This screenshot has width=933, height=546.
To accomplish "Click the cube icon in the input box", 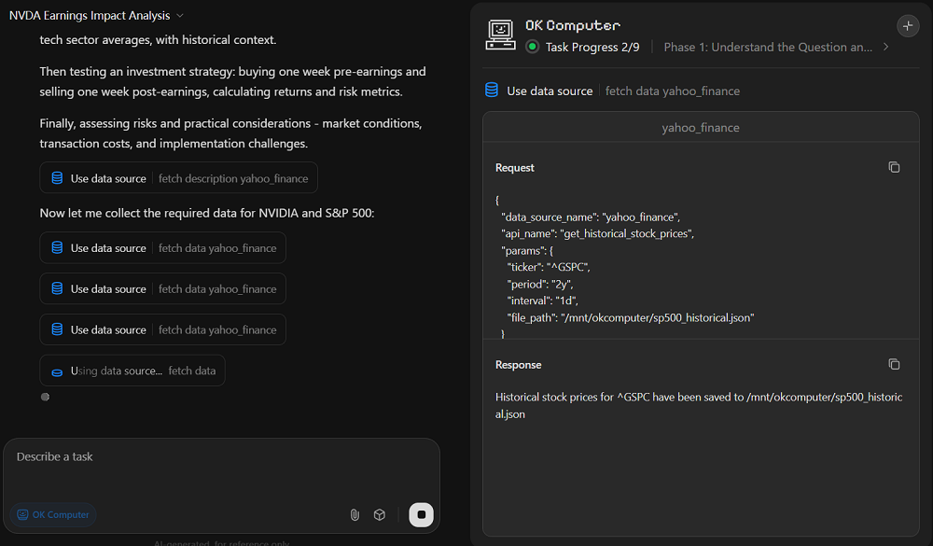I will click(x=380, y=514).
